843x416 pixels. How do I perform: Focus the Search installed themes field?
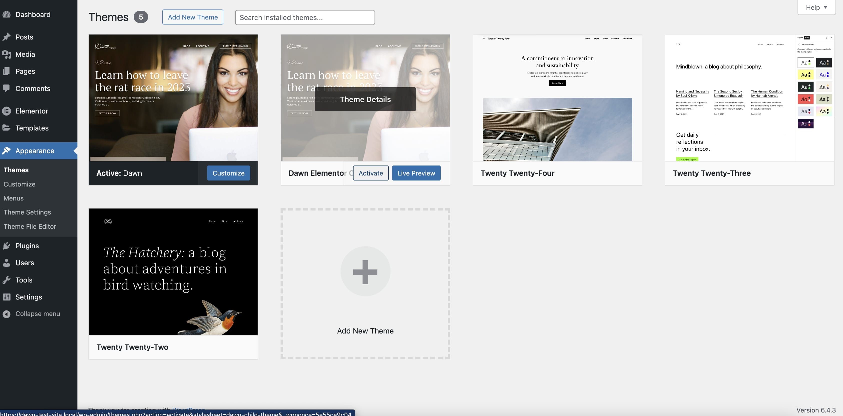[305, 17]
